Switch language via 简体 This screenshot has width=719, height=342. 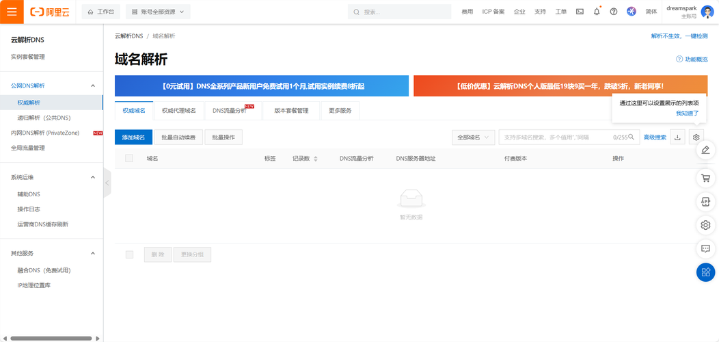(651, 12)
